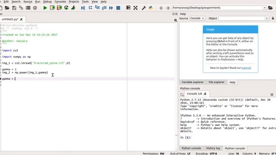This screenshot has width=276, height=155.
Task: Continue debug execution with double arrow
Action: (111, 8)
